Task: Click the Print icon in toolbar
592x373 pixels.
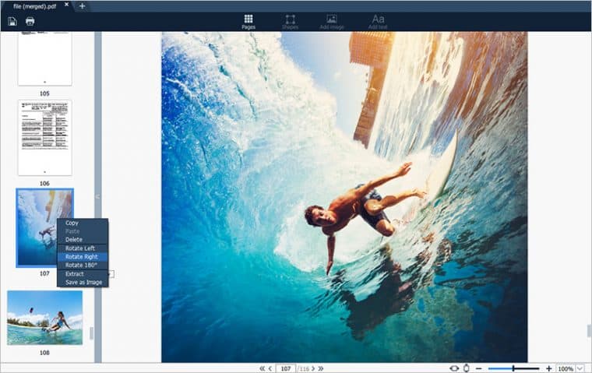Action: click(x=30, y=21)
